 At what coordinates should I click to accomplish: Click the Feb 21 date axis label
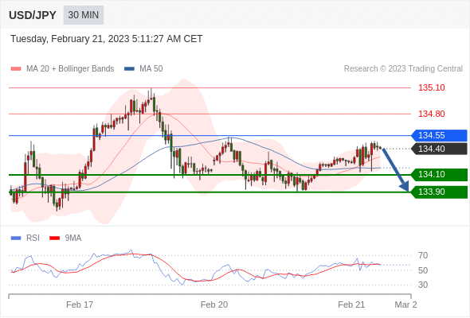[351, 304]
